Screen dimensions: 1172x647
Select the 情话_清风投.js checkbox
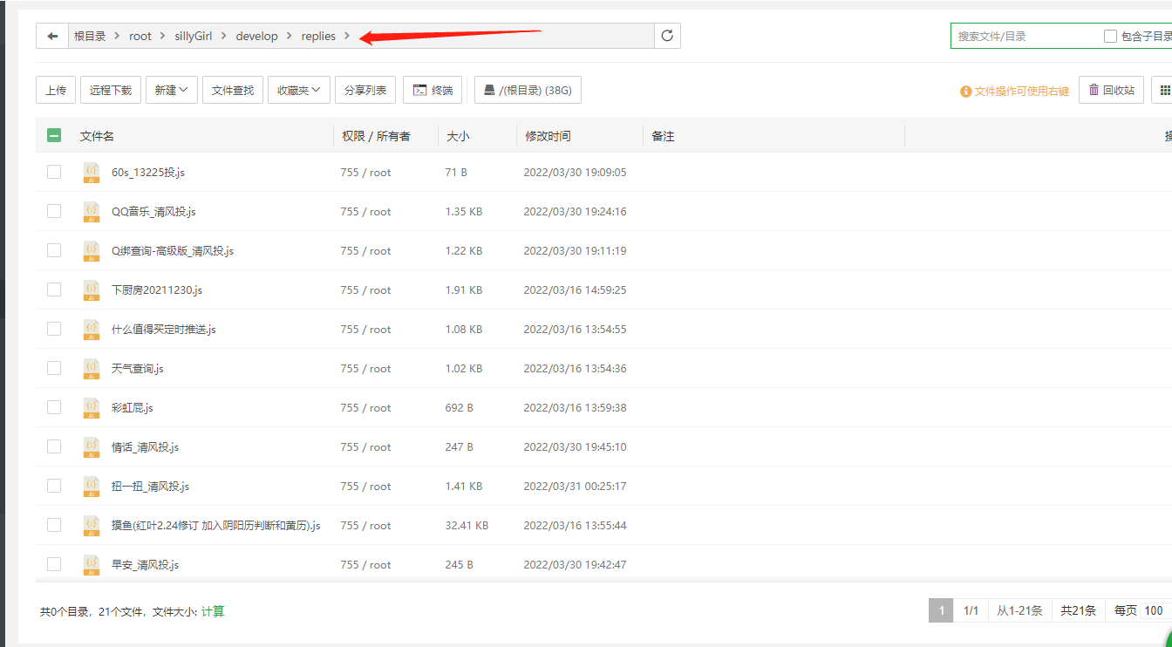point(54,446)
